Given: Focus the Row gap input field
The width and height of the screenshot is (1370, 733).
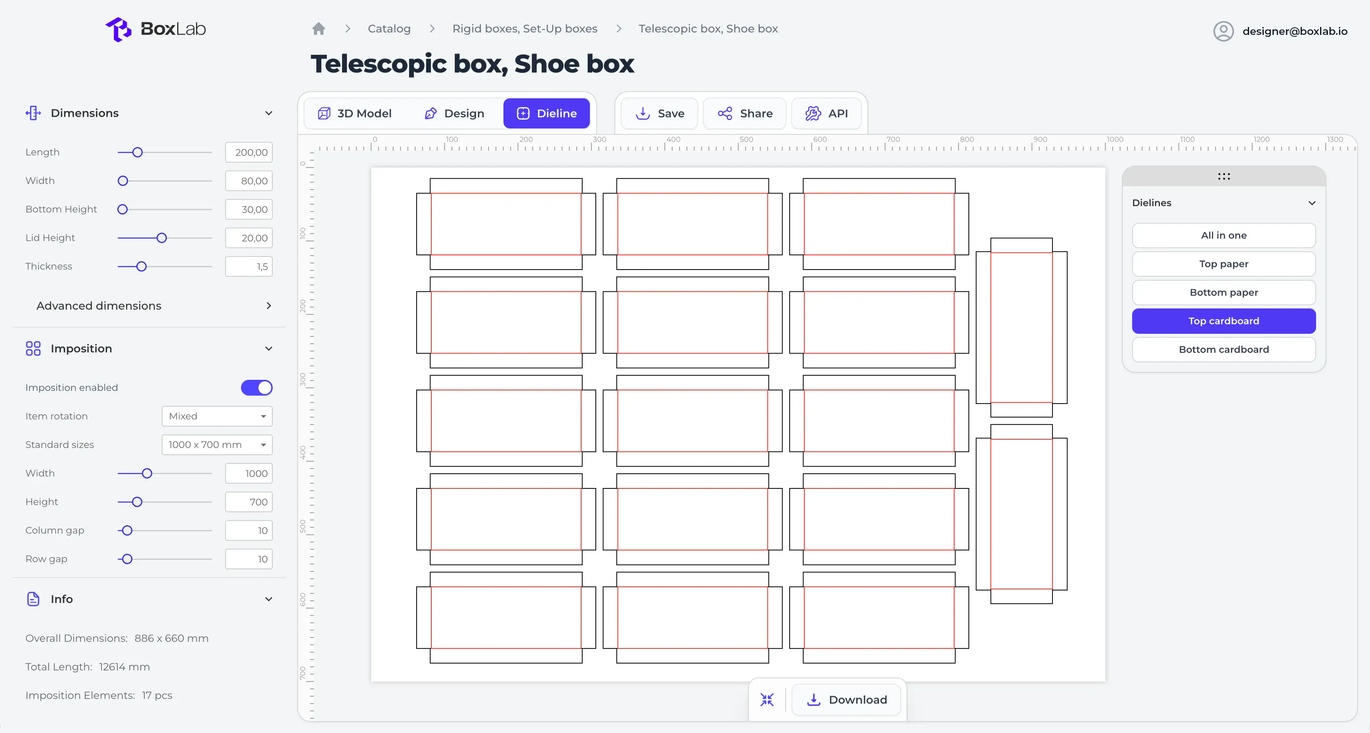Looking at the screenshot, I should 249,559.
